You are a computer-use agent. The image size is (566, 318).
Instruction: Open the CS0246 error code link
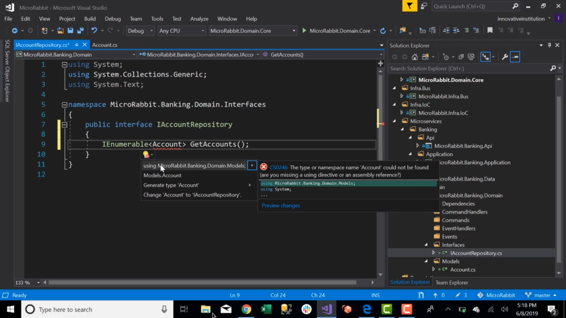[278, 167]
